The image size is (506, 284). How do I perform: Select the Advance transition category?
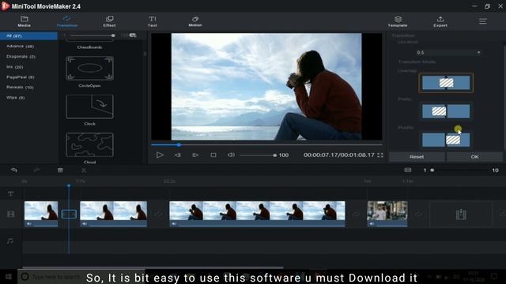pyautogui.click(x=20, y=46)
